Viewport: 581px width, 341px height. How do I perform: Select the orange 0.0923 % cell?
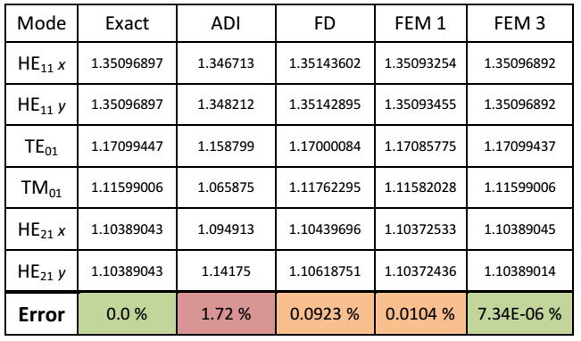325,314
